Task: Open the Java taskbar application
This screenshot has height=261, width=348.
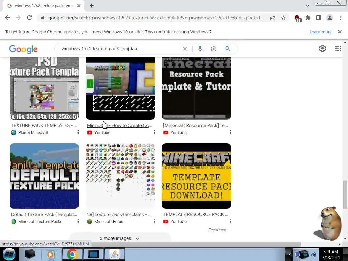Action: point(114,254)
